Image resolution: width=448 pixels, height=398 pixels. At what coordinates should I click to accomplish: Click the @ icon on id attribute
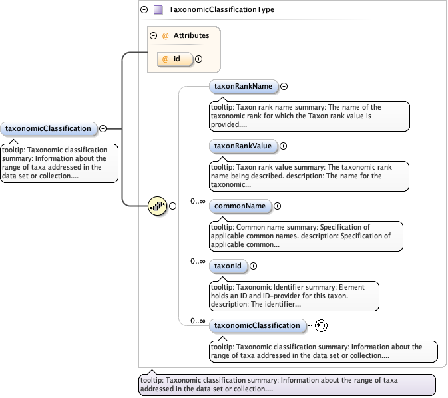[166, 59]
